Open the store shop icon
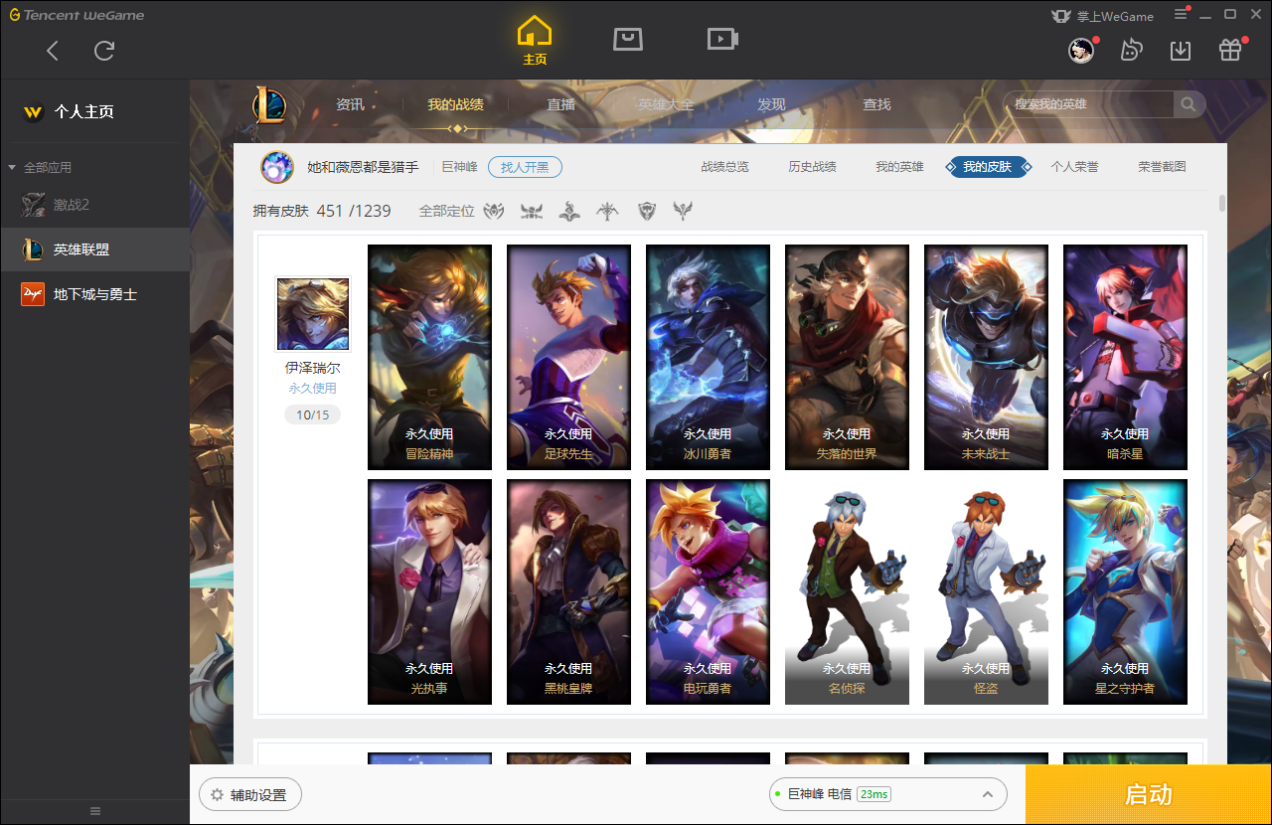Viewport: 1272px width, 825px height. (628, 39)
